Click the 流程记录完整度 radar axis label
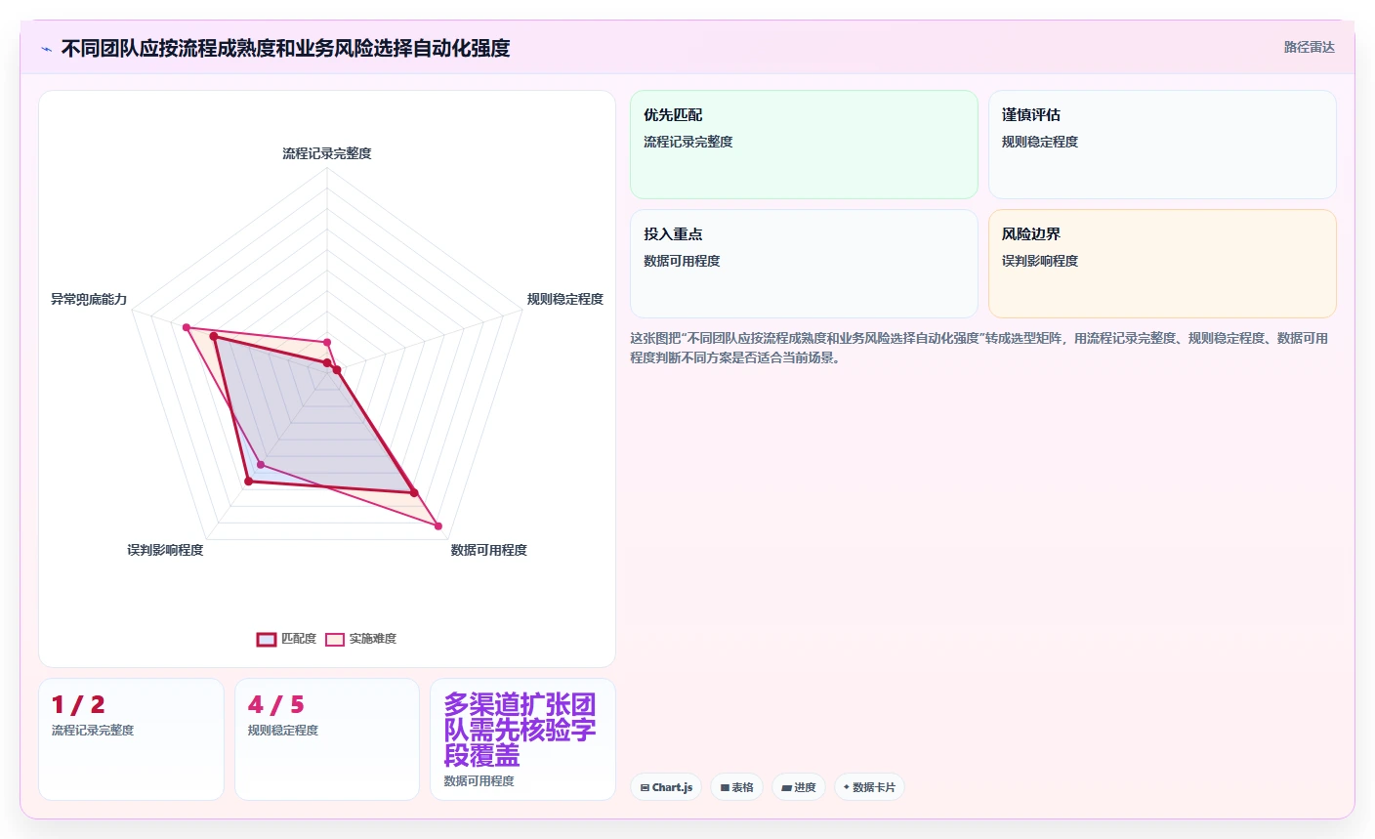 pos(327,153)
